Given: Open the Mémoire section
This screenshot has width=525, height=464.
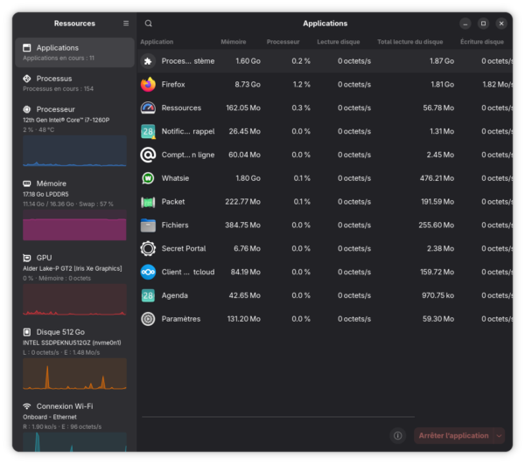Looking at the screenshot, I should 74,211.
